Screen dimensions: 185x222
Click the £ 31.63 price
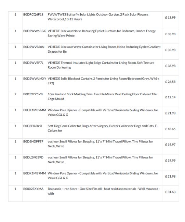coord(170,192)
